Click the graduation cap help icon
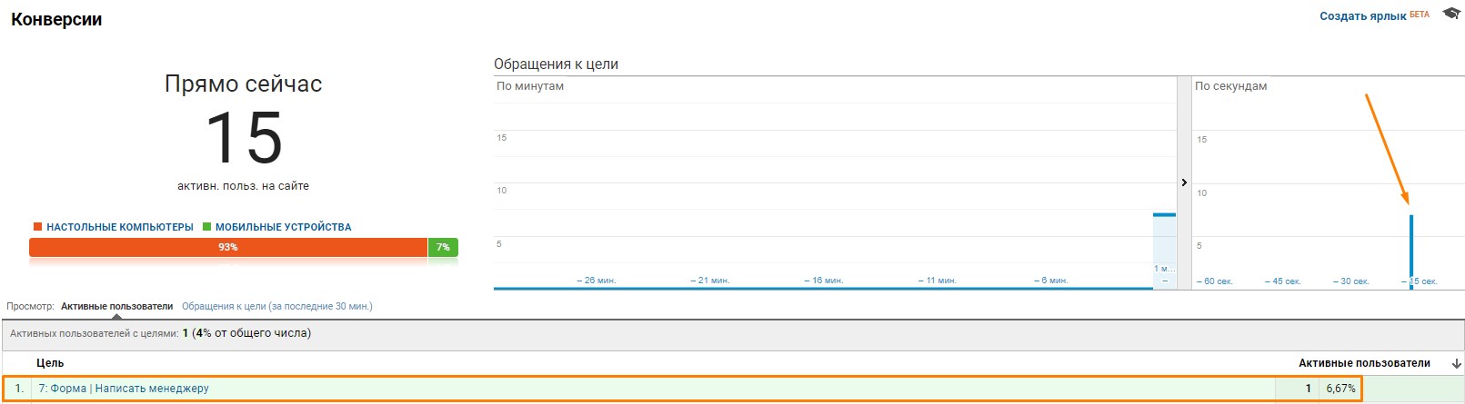1465x404 pixels. pyautogui.click(x=1451, y=14)
